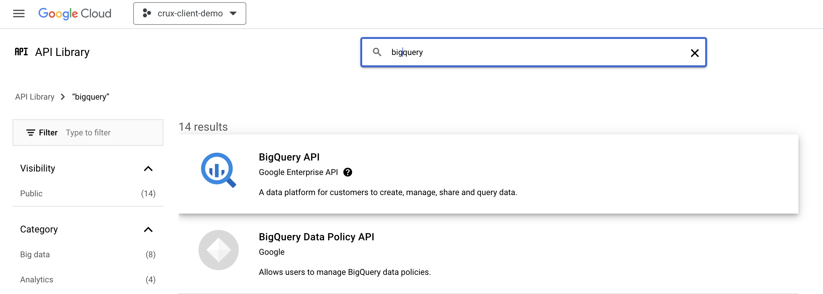Image resolution: width=823 pixels, height=294 pixels.
Task: Clear the bigquery search text
Action: click(695, 53)
